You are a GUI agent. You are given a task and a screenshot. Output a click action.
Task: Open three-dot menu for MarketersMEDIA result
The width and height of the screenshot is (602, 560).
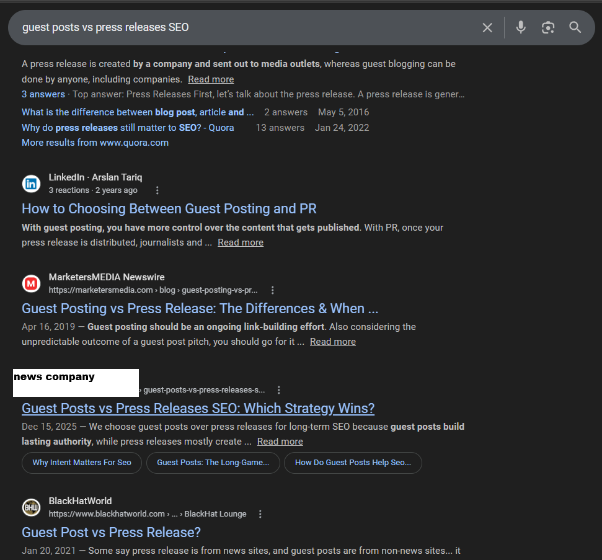pyautogui.click(x=273, y=290)
